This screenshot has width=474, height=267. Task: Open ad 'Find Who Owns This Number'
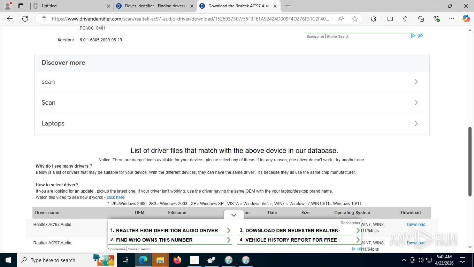170,240
